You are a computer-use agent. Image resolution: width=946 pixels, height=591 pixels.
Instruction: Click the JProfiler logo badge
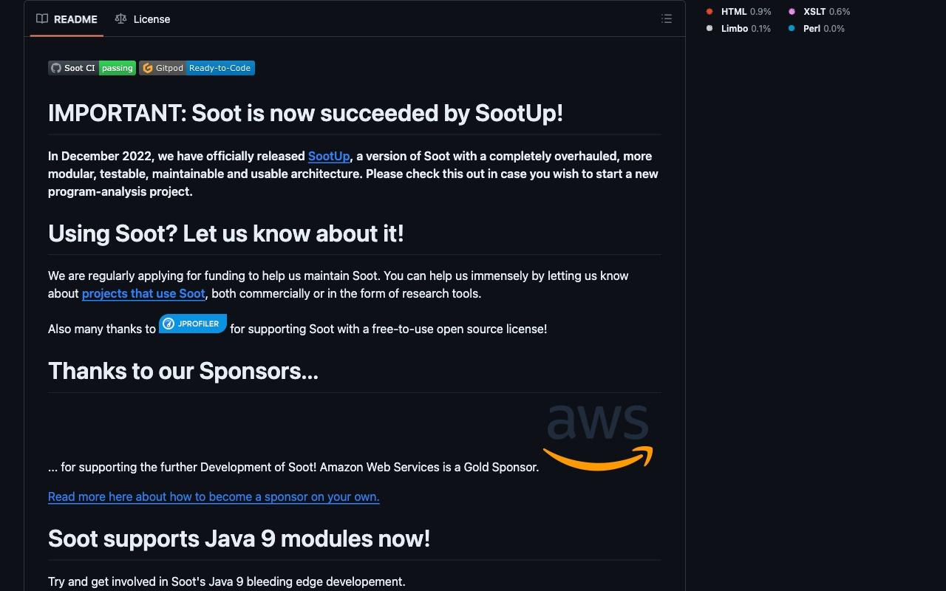point(193,324)
